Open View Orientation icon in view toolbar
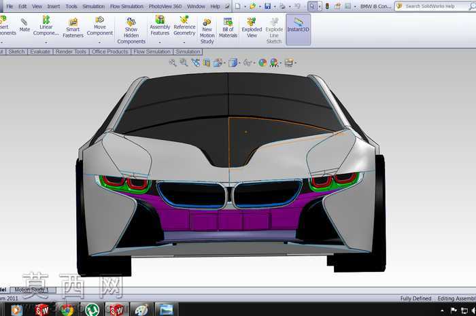This screenshot has width=476, height=316. pos(218,63)
